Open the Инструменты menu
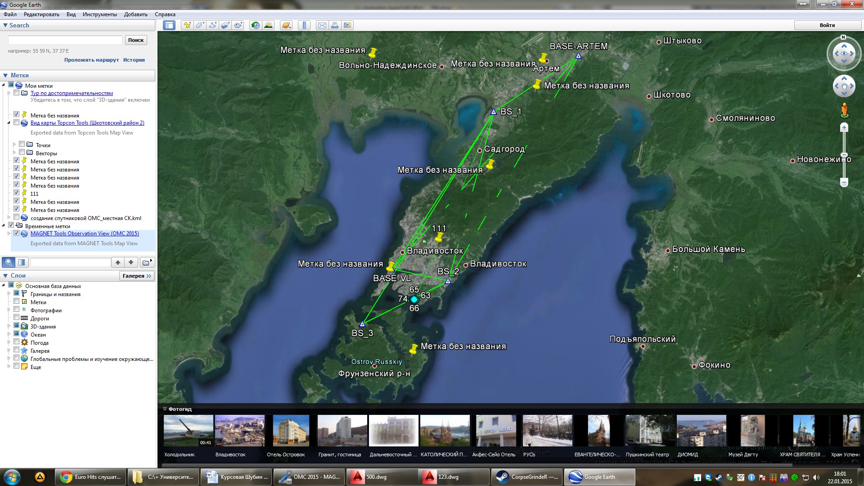The width and height of the screenshot is (864, 486). (99, 14)
